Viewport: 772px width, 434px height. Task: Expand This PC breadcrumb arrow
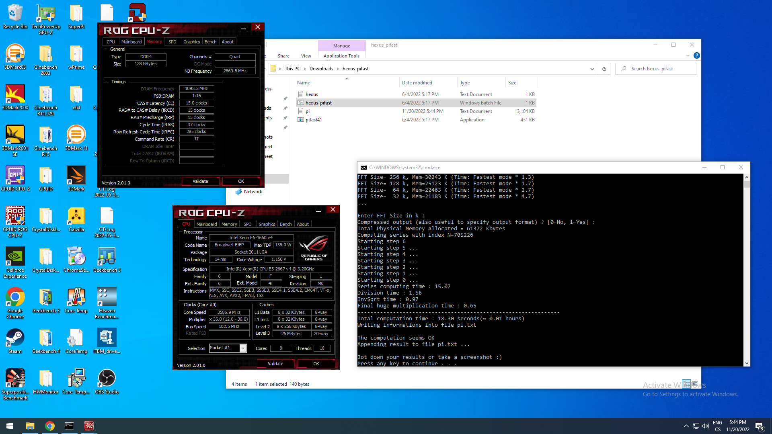coord(305,69)
